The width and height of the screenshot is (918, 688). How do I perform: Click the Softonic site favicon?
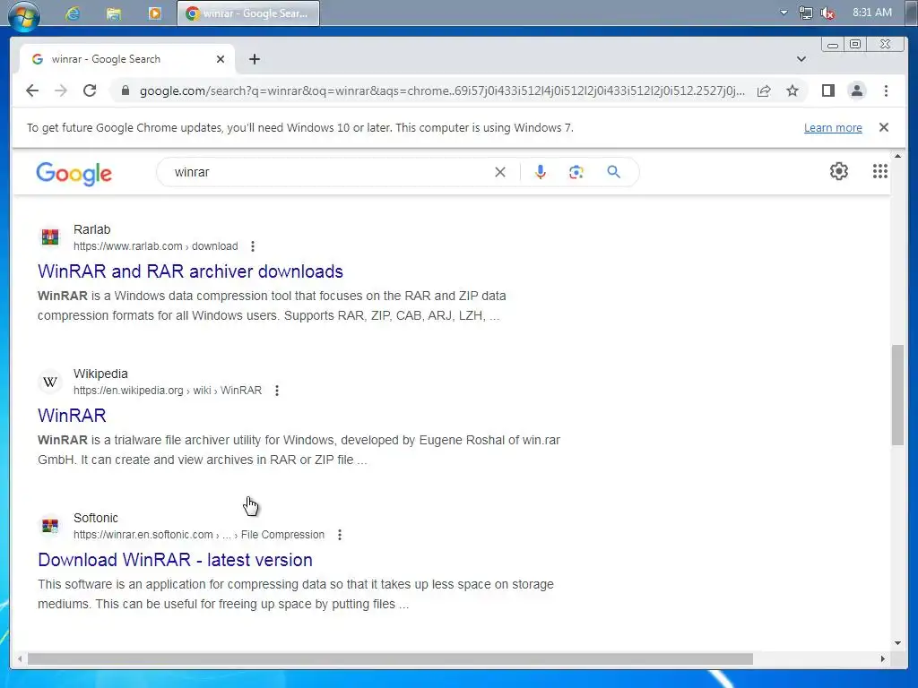pos(50,526)
